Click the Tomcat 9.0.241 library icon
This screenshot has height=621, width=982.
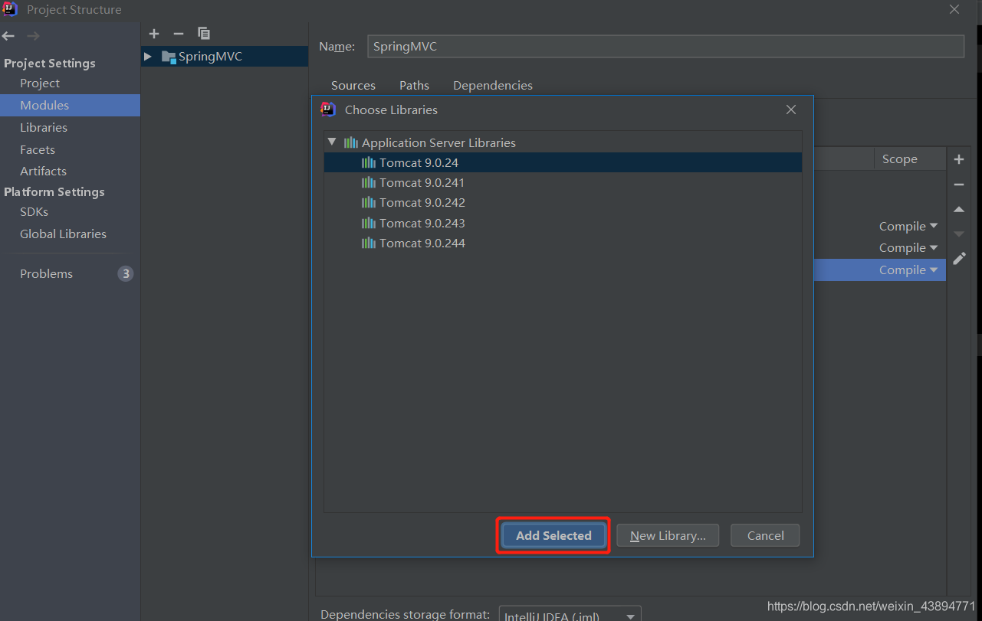pos(369,182)
